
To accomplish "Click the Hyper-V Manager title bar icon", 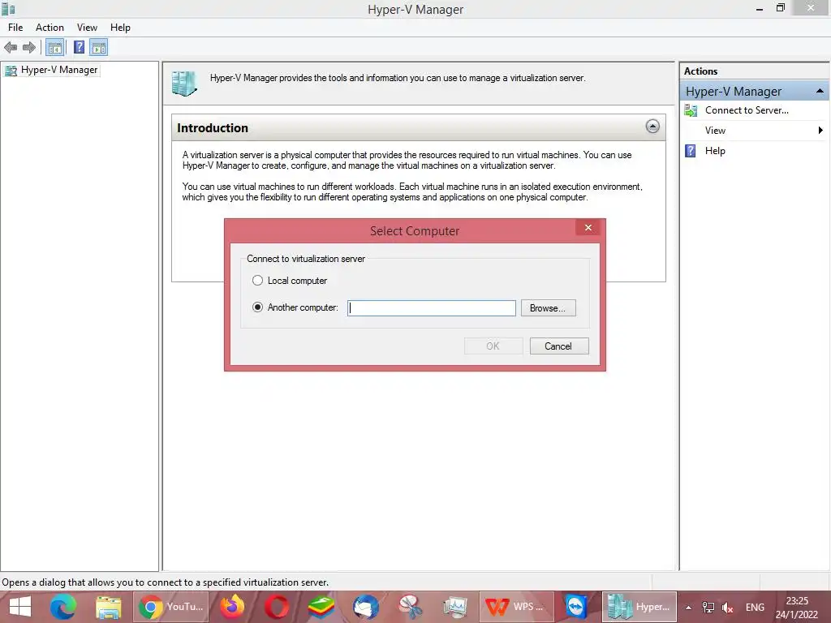I will pos(8,9).
